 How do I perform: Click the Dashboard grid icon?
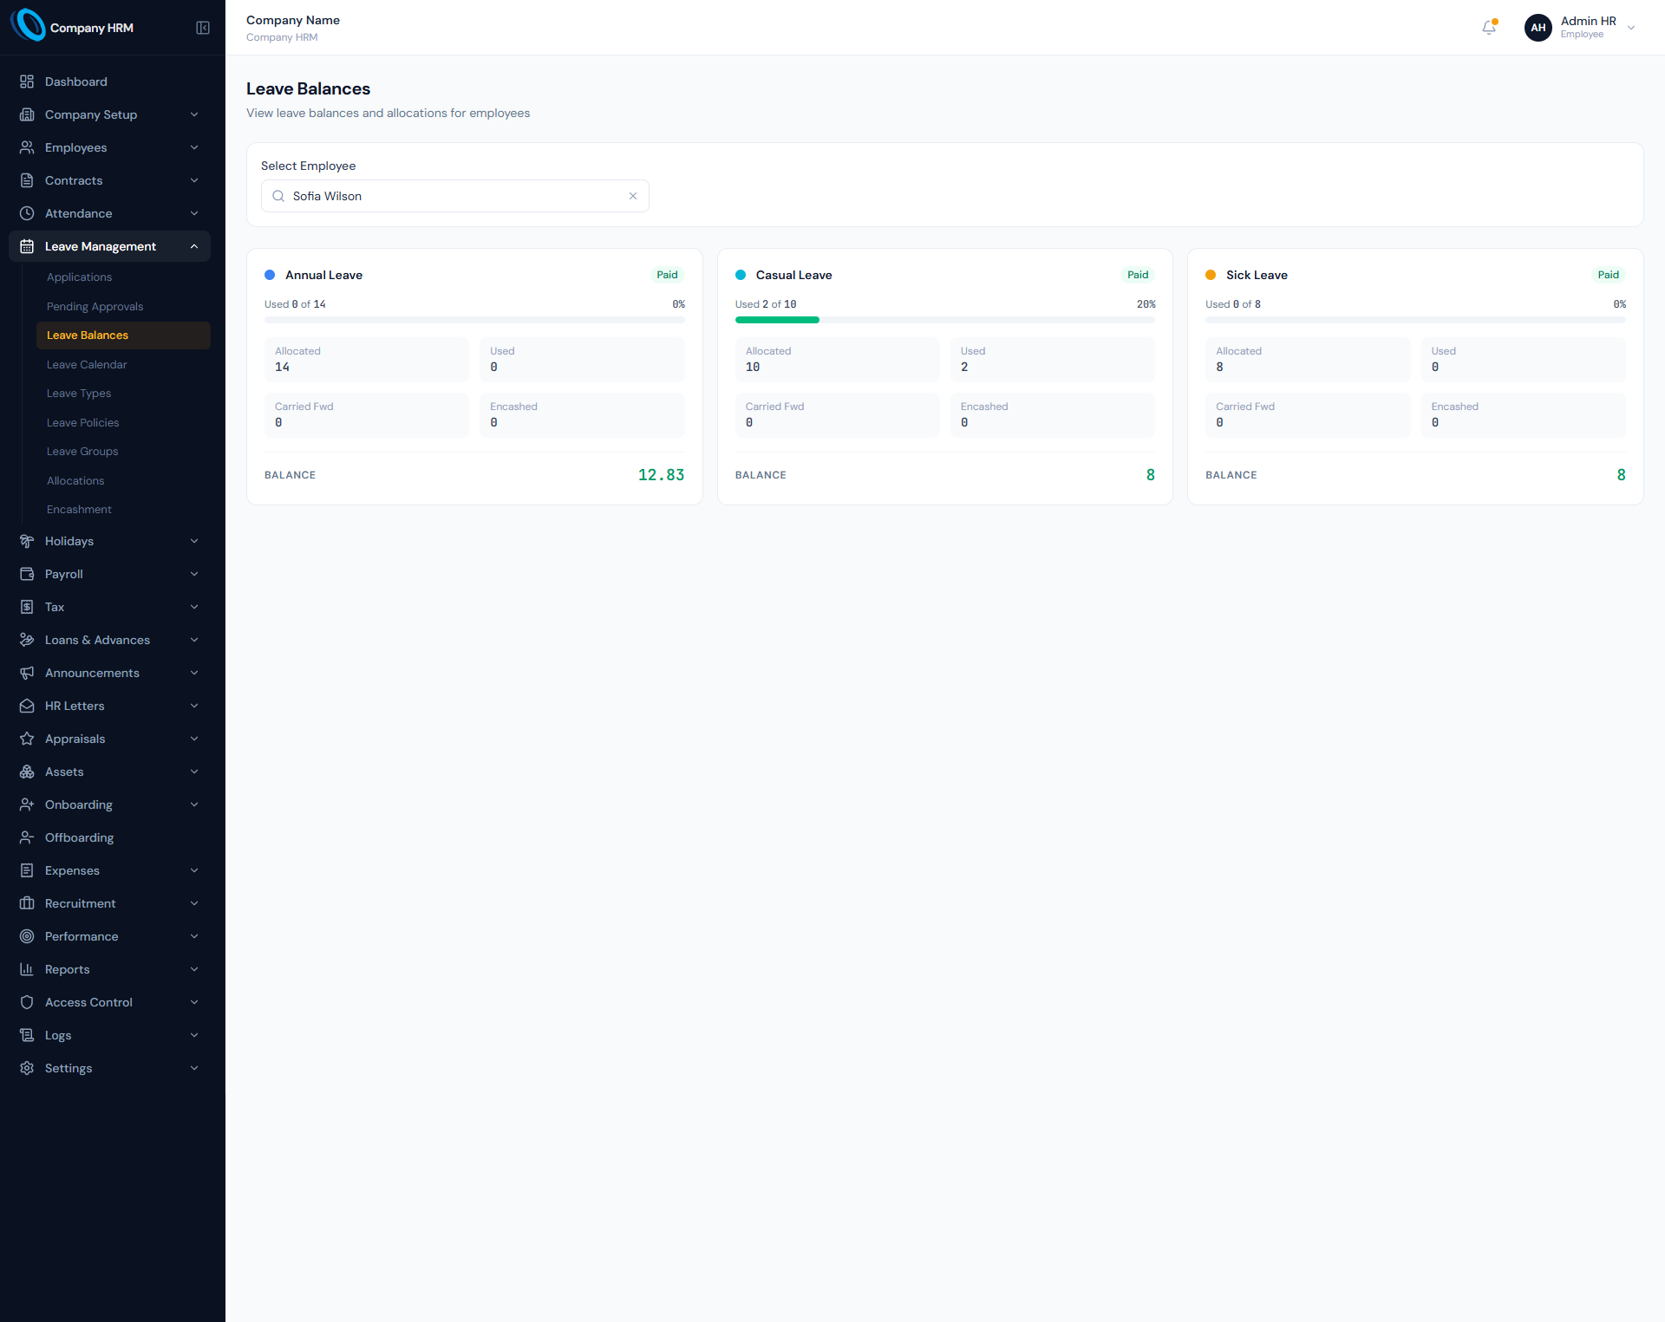tap(27, 81)
